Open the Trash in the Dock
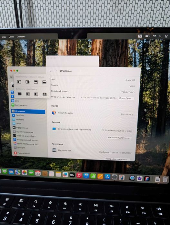The image size is (170, 225). tap(165, 179)
